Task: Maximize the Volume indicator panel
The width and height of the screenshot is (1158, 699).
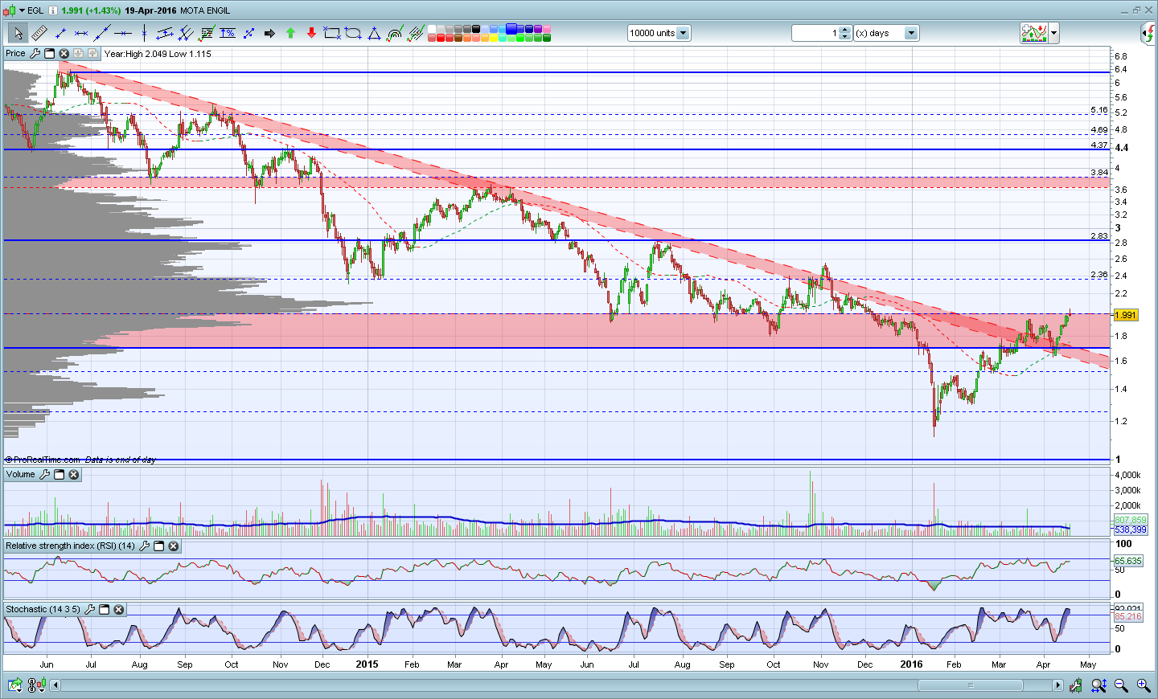Action: (59, 475)
